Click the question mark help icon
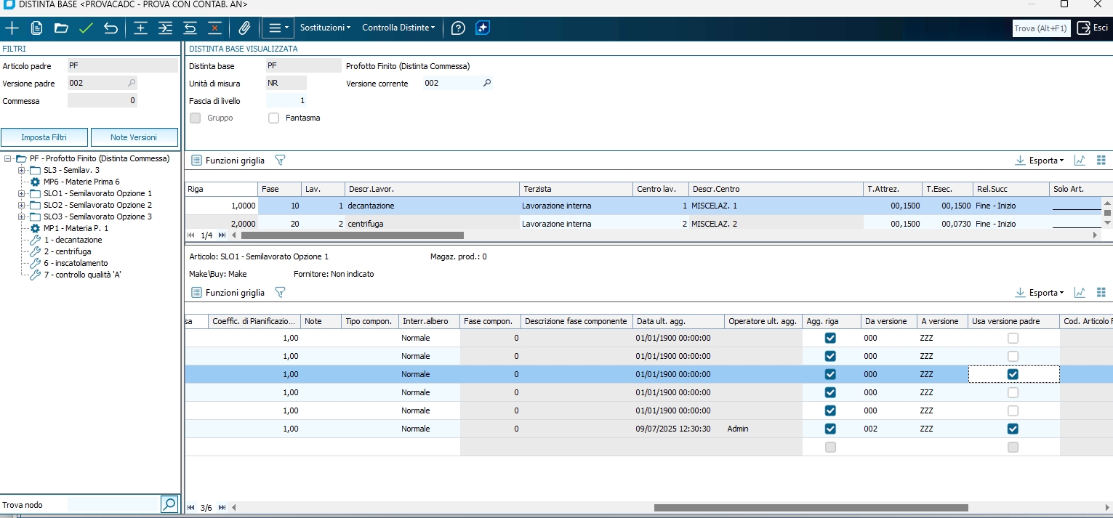This screenshot has height=518, width=1113. pos(458,28)
